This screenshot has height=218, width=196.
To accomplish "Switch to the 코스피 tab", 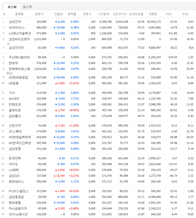I will (x=12, y=7).
